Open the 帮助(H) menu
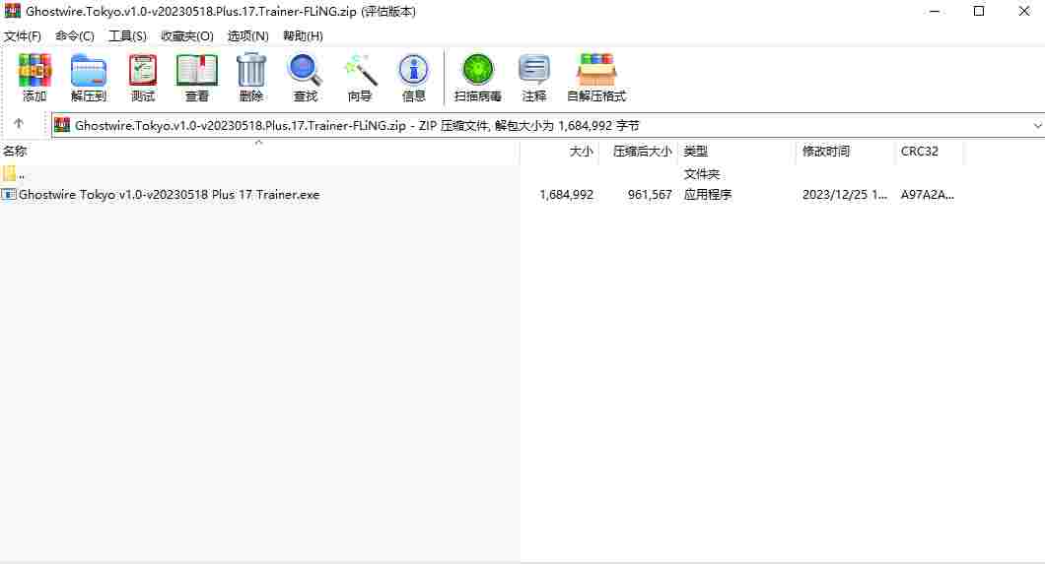 pos(303,35)
